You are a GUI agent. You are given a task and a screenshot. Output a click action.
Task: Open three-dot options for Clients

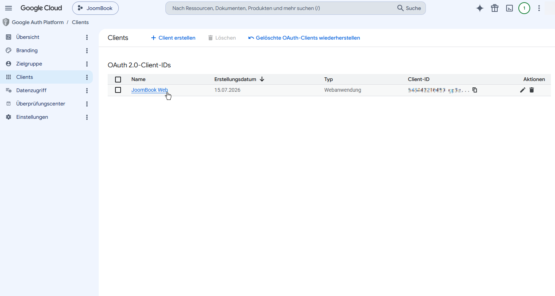point(87,77)
